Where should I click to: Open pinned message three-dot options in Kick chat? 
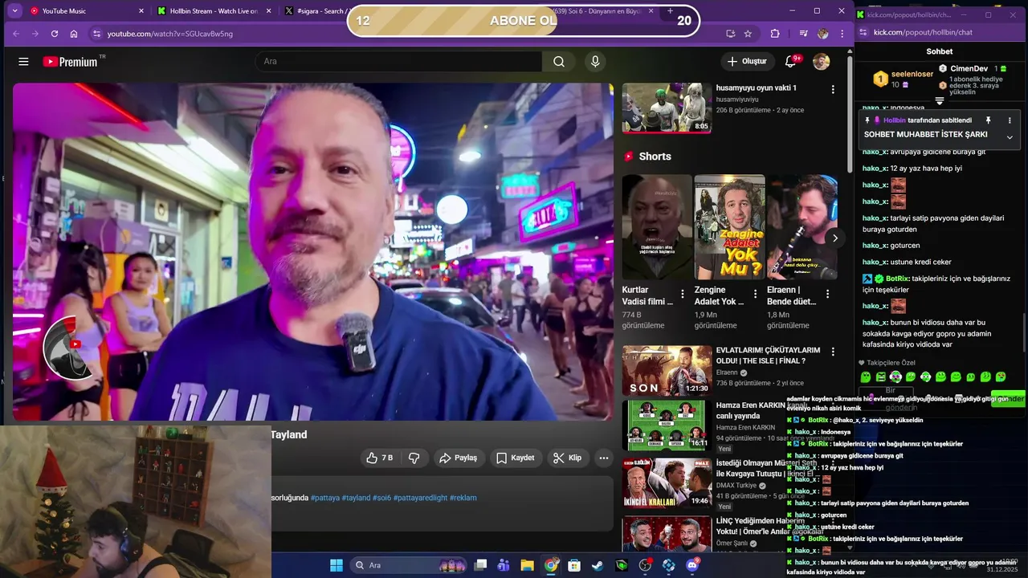pos(1010,120)
